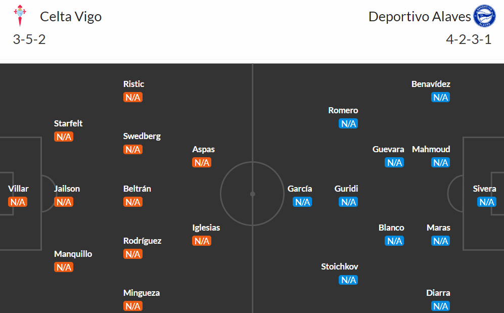Open the Deportivo Alaves team name link
This screenshot has width=504, height=313.
click(x=420, y=17)
